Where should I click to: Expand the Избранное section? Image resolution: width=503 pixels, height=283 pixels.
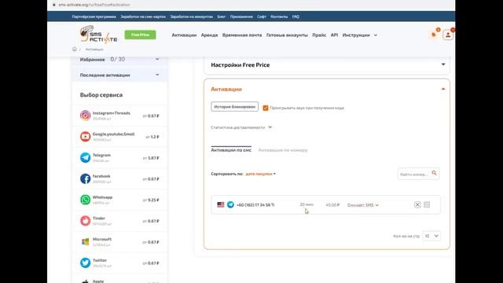pyautogui.click(x=157, y=60)
